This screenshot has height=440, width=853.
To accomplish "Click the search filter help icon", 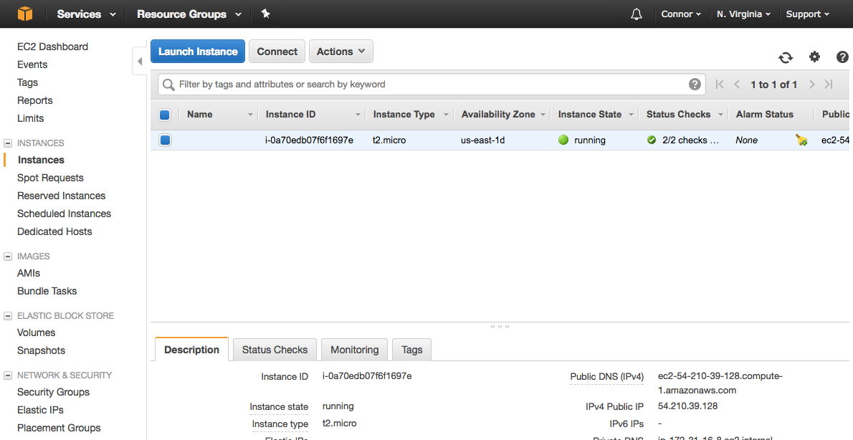I will (695, 85).
